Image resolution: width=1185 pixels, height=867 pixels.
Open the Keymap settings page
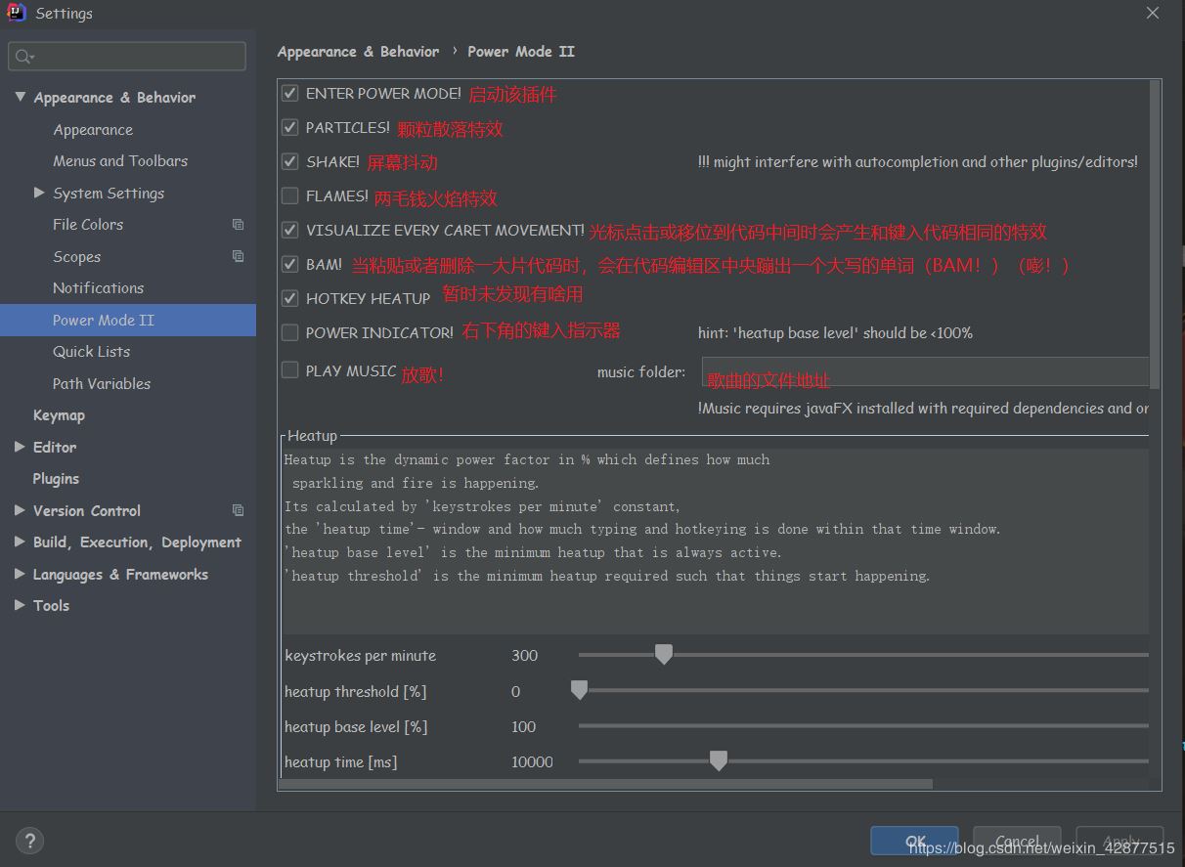59,415
